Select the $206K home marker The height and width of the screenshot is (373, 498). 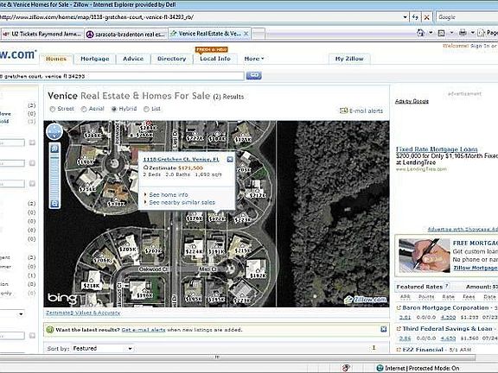pyautogui.click(x=102, y=259)
